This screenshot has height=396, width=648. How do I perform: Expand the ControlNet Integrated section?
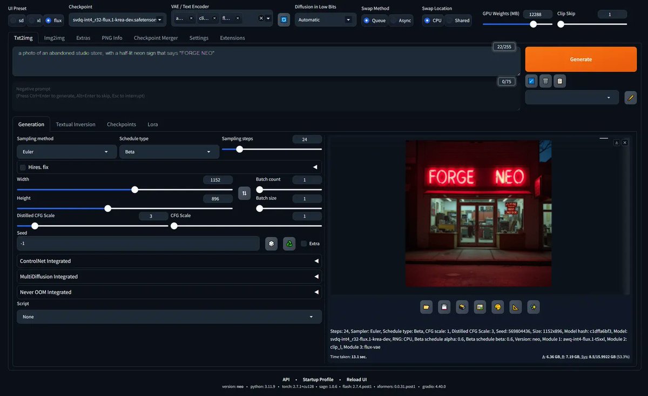click(169, 261)
